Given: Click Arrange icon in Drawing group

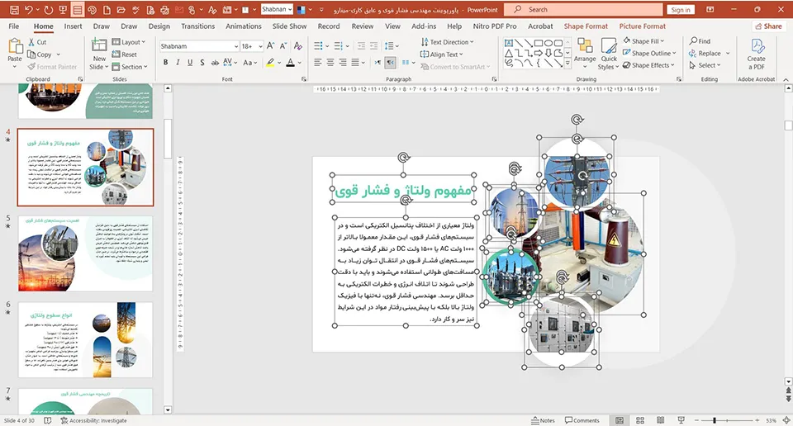Looking at the screenshot, I should tap(585, 53).
